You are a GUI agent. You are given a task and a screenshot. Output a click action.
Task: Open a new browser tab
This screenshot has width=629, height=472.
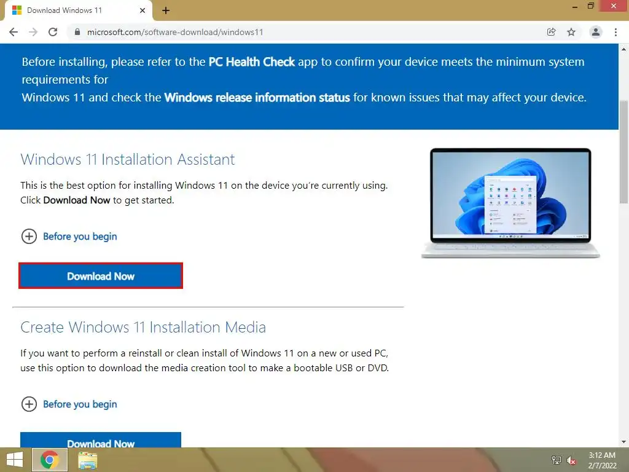coord(166,10)
